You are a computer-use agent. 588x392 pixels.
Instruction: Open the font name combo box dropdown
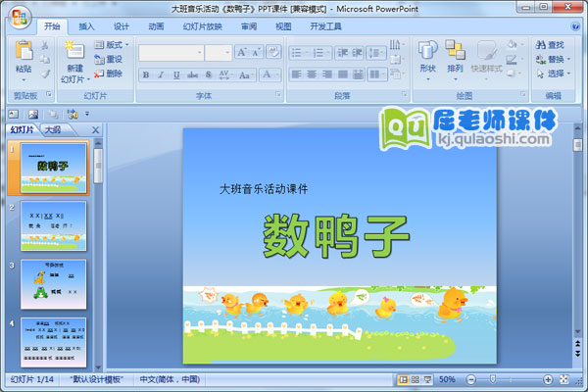[200, 53]
